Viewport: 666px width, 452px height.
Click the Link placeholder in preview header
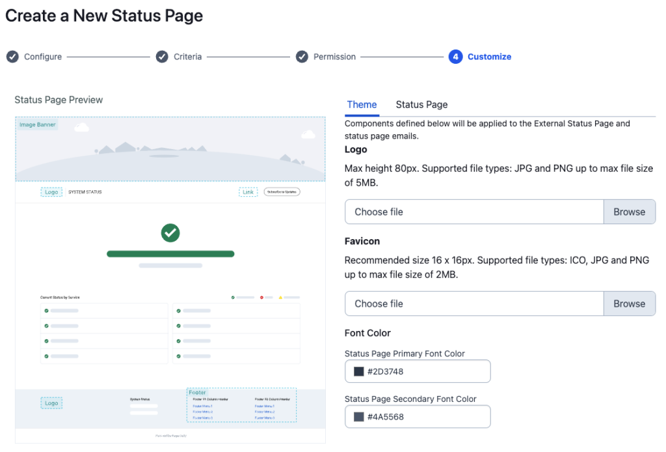248,192
